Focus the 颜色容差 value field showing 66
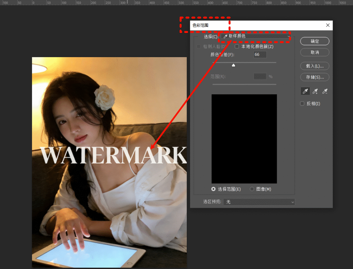353x269 pixels. 260,55
